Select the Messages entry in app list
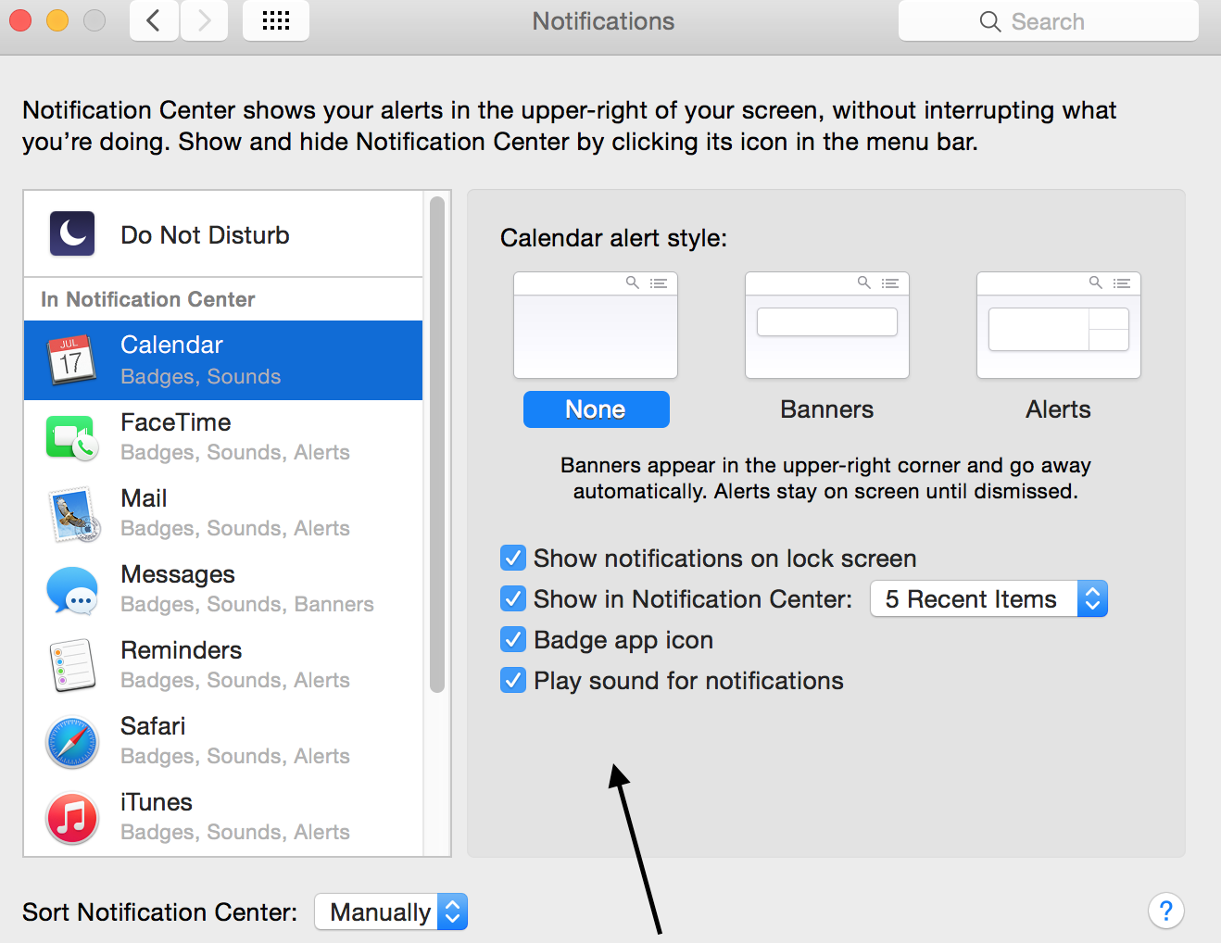This screenshot has width=1221, height=943. click(223, 589)
